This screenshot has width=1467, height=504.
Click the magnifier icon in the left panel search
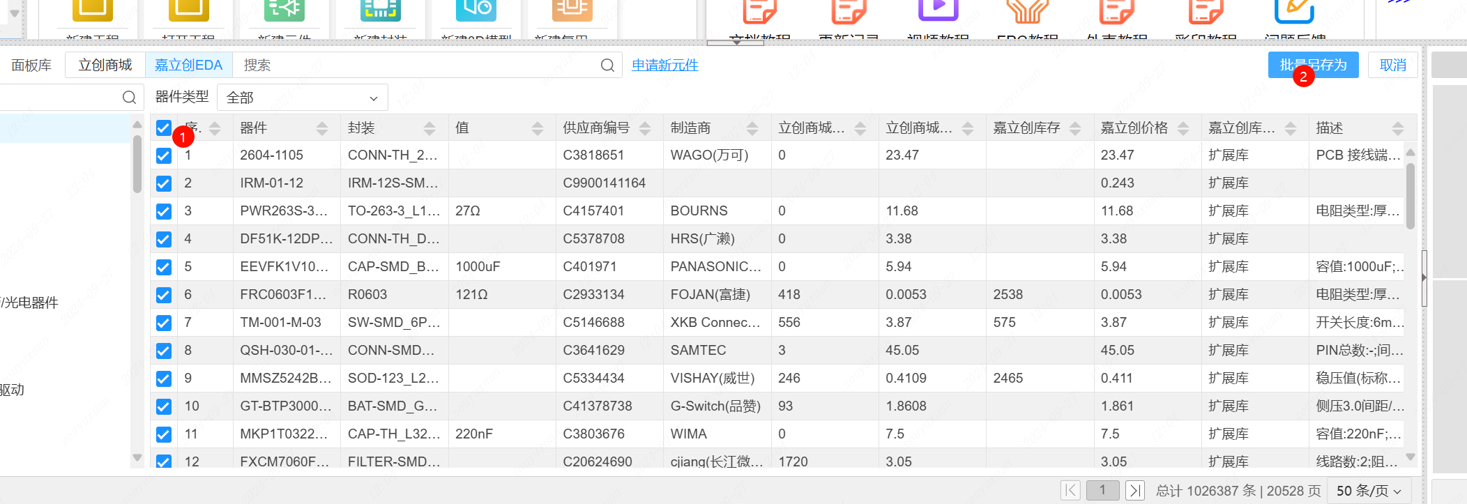[129, 98]
